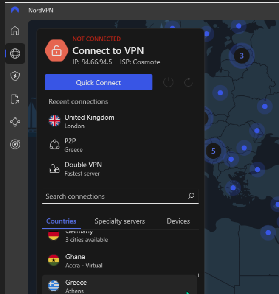The width and height of the screenshot is (279, 294).
Task: Select the globe VPN icon in sidebar
Action: click(x=15, y=53)
